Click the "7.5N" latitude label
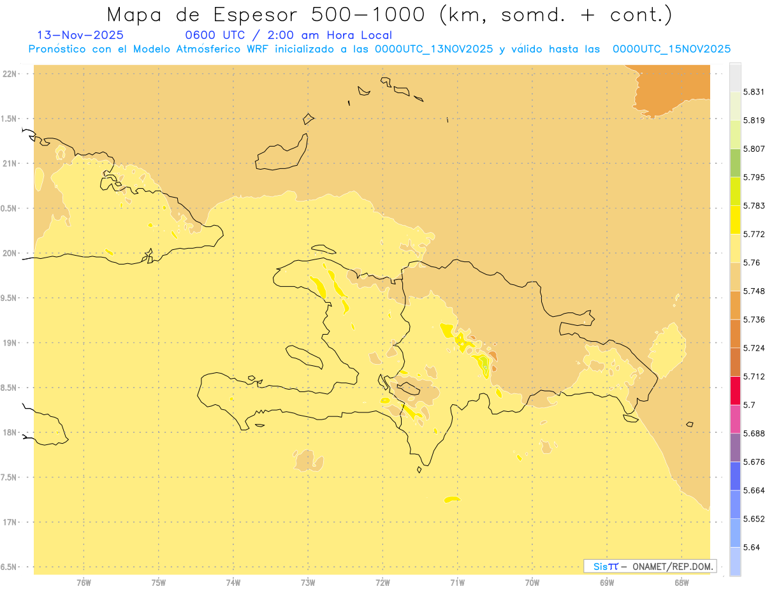The height and width of the screenshot is (591, 765). click(x=10, y=478)
